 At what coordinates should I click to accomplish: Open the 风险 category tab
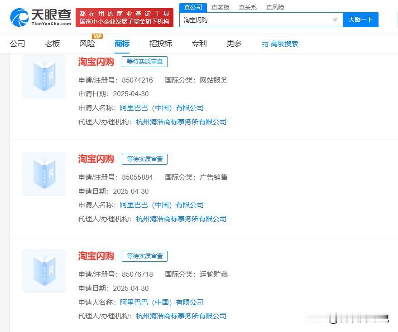tap(87, 44)
